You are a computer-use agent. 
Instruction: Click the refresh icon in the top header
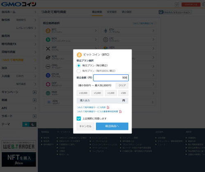point(177,4)
